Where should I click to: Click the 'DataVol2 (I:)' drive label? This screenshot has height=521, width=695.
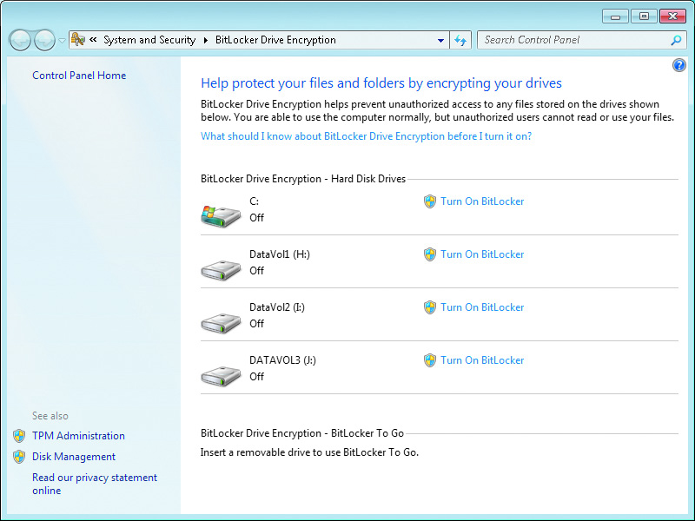277,307
